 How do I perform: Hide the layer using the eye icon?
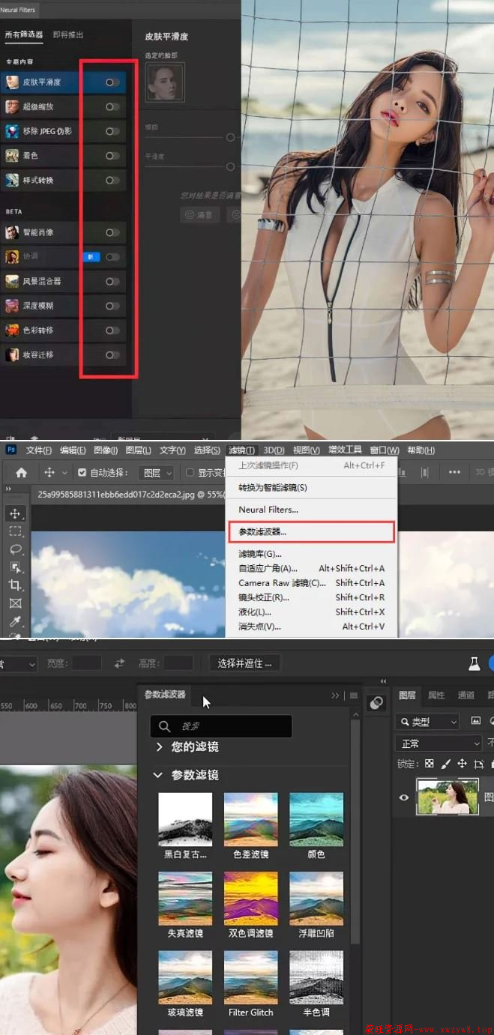(x=404, y=797)
